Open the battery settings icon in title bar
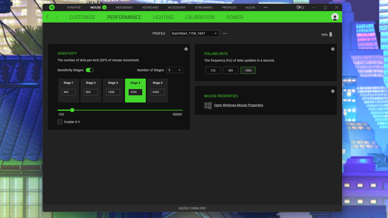Viewport: 388px width, 218px height. tap(300, 7)
